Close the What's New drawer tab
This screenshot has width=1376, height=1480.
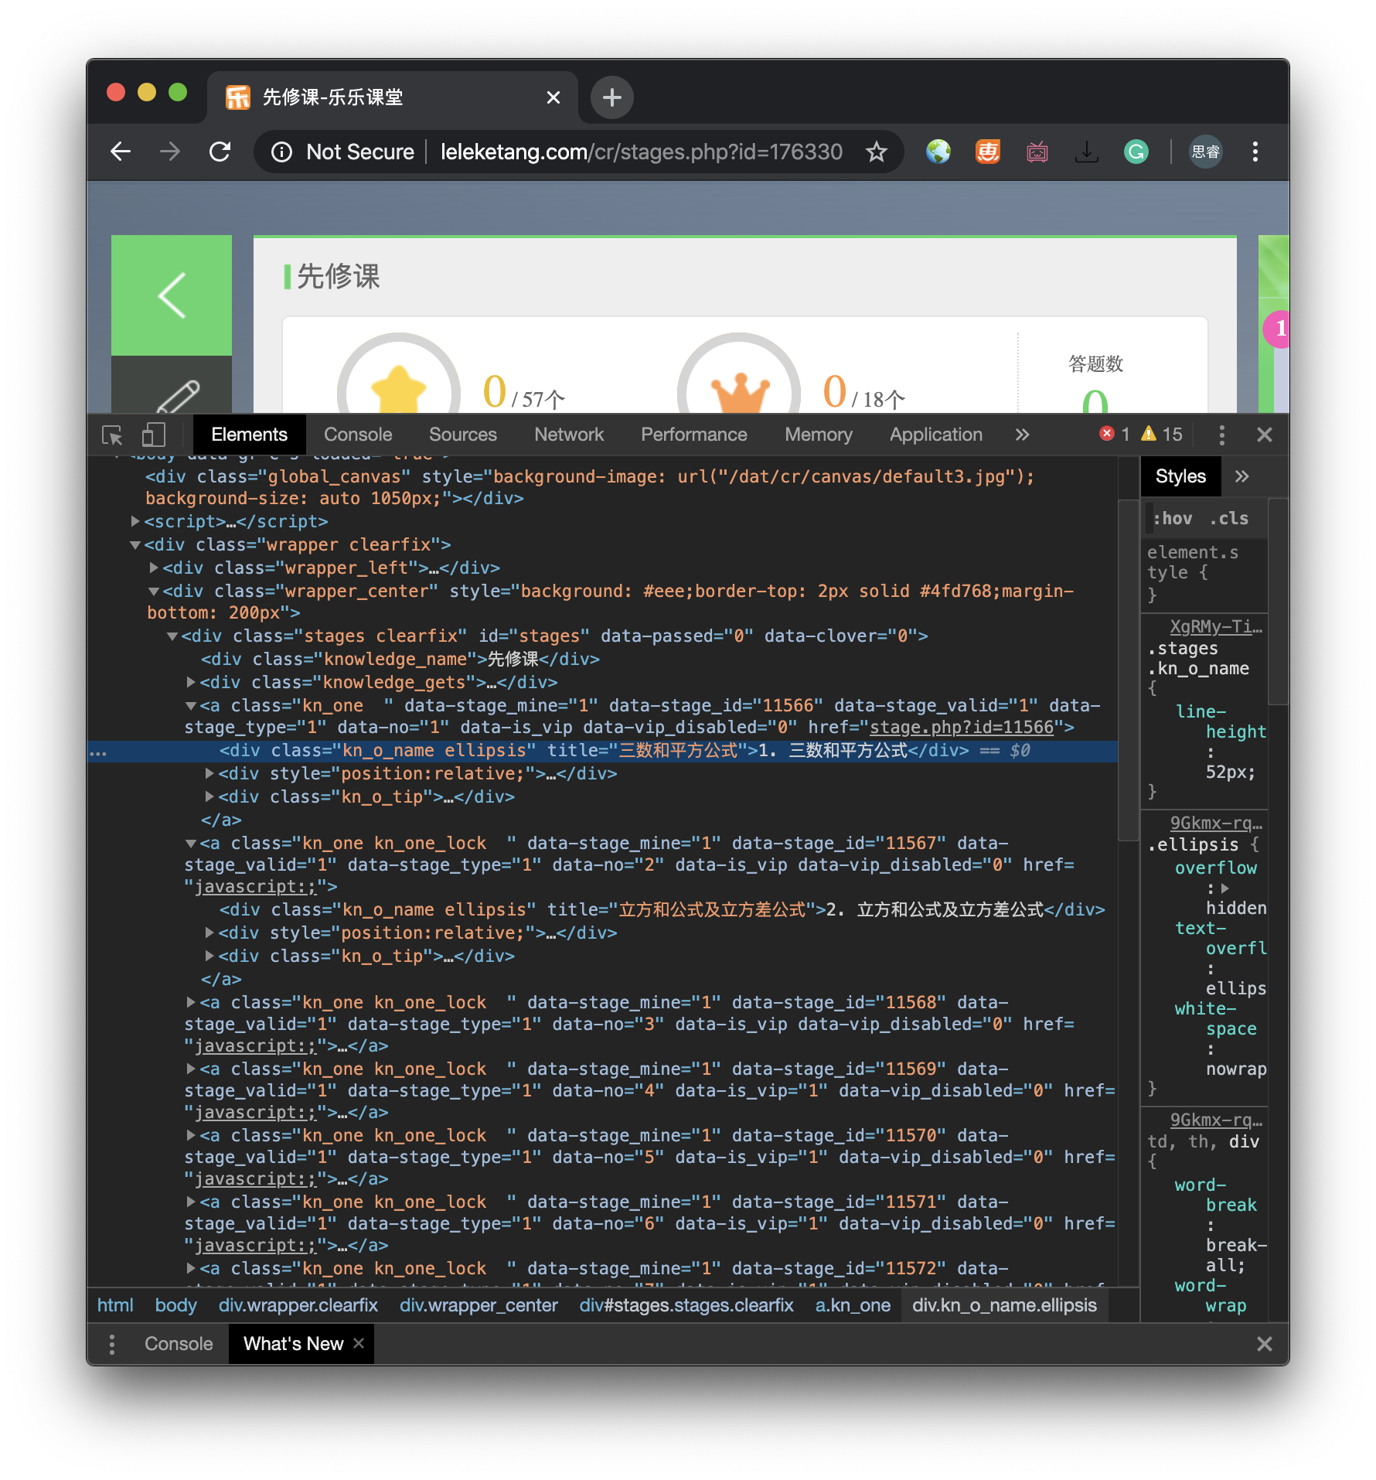pyautogui.click(x=359, y=1343)
